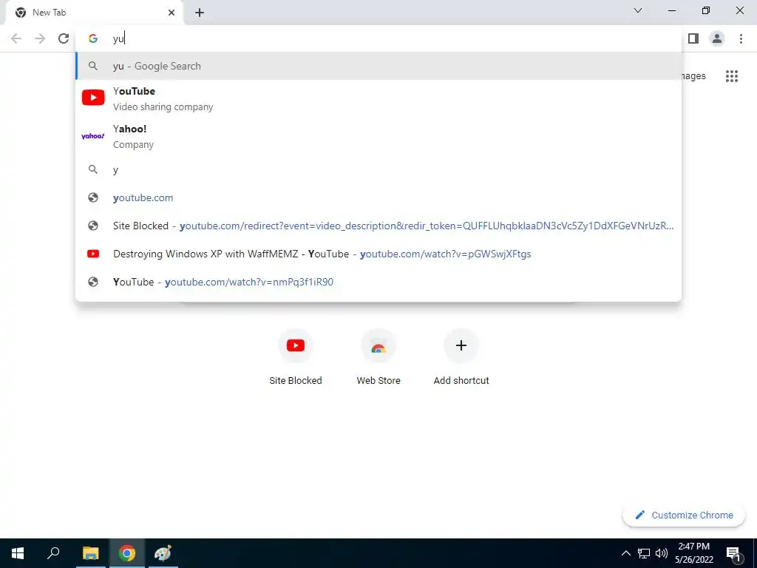757x568 pixels.
Task: Open youtube.com/watch?v=nmPq3f1iR90 suggestion
Action: [x=378, y=282]
